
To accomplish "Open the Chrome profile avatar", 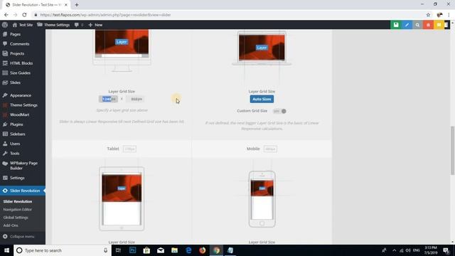I will [x=439, y=15].
